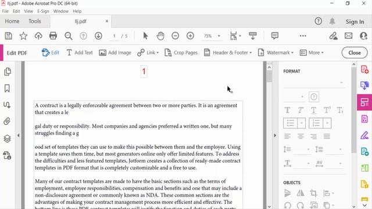The image size is (372, 209).
Task: Expand the Link dropdown
Action: tap(158, 53)
